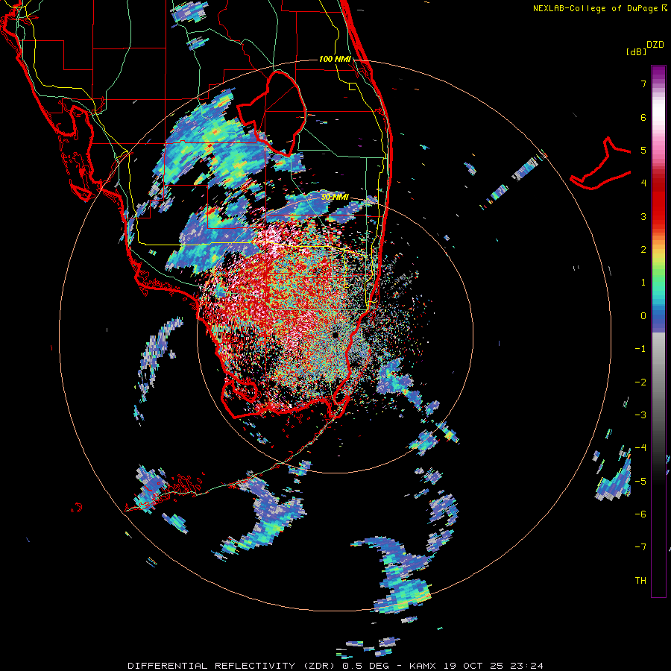Click the 2 dB scale label
This screenshot has height=671, width=671.
(643, 250)
